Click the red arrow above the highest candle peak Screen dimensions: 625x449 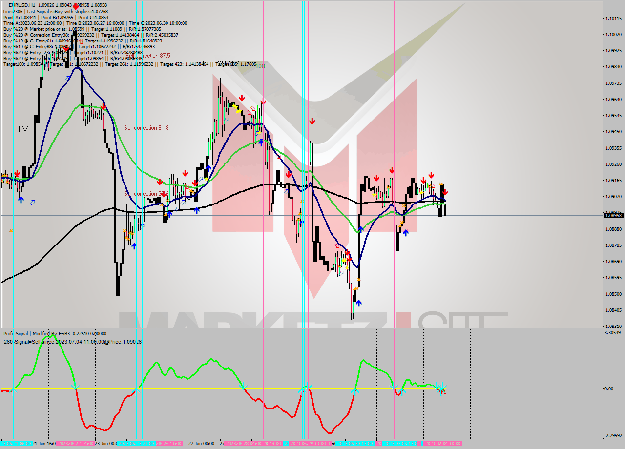[66, 49]
